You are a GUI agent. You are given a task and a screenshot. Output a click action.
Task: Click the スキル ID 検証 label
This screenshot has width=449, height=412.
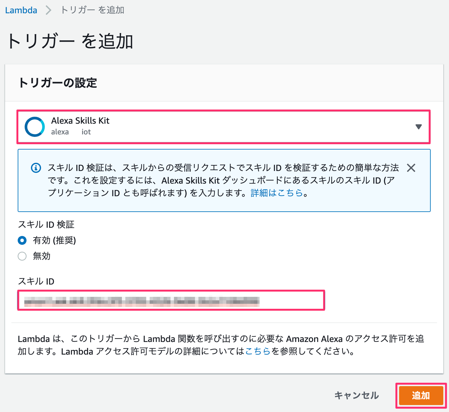(46, 225)
